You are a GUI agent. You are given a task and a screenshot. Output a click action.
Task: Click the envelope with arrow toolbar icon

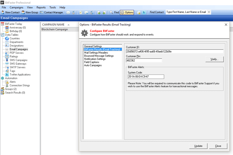coord(86,12)
